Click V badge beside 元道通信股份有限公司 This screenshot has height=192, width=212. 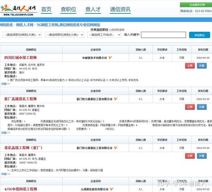[x=112, y=189]
